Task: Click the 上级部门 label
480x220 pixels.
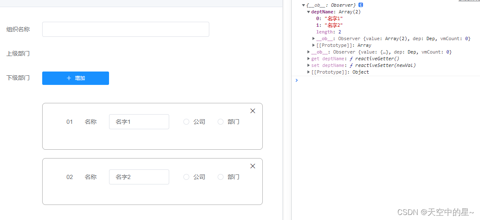Action: 18,54
